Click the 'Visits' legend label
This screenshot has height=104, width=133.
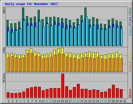point(130,56)
